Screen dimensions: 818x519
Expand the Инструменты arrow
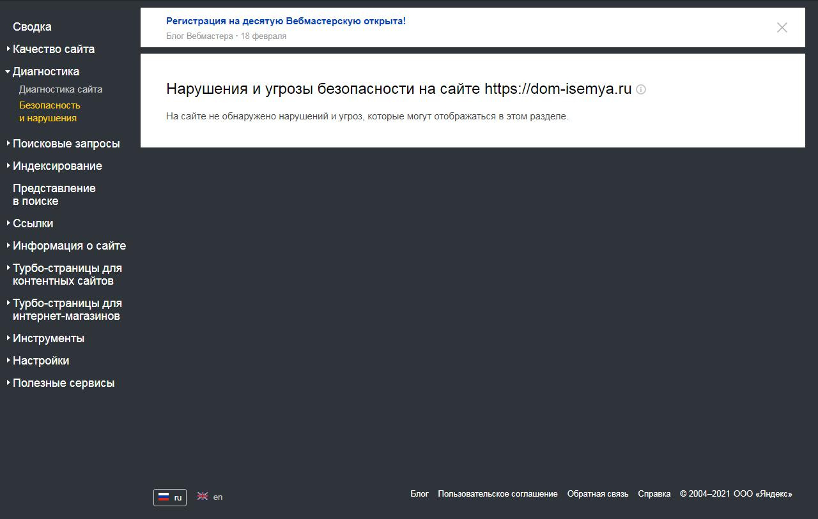[x=8, y=338]
